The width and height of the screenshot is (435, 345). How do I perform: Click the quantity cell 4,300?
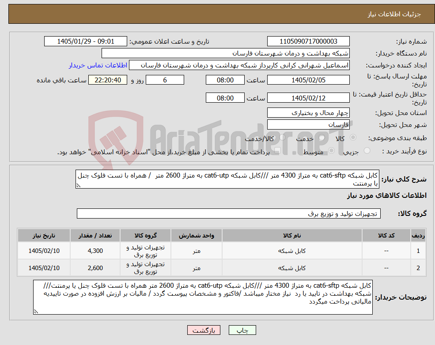pyautogui.click(x=95, y=251)
